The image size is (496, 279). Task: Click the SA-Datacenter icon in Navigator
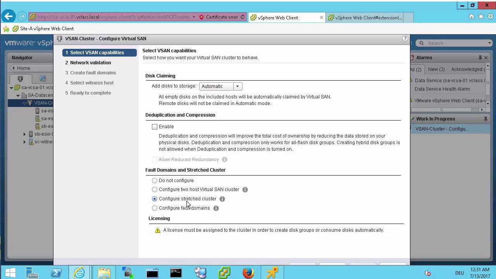[x=24, y=95]
